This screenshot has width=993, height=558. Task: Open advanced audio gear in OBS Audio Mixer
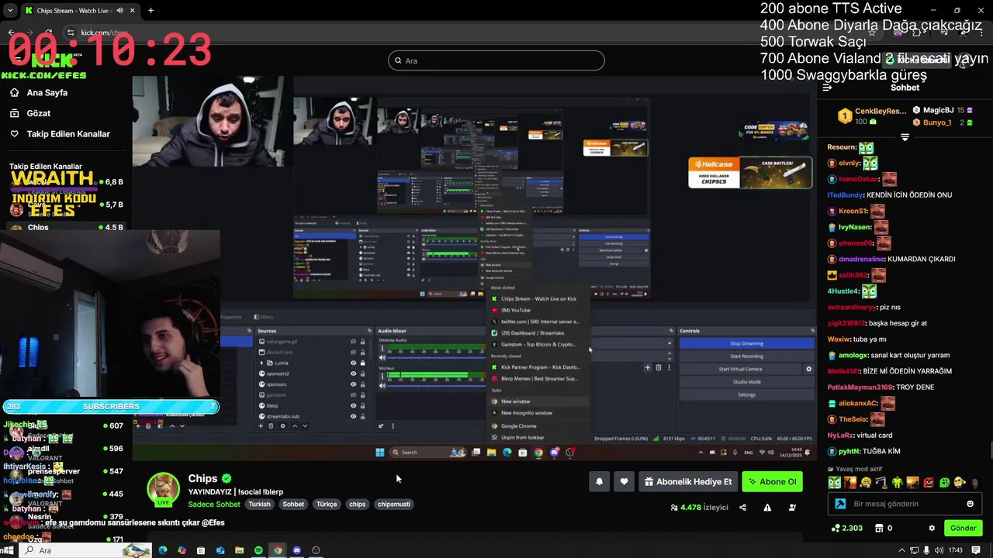click(381, 425)
